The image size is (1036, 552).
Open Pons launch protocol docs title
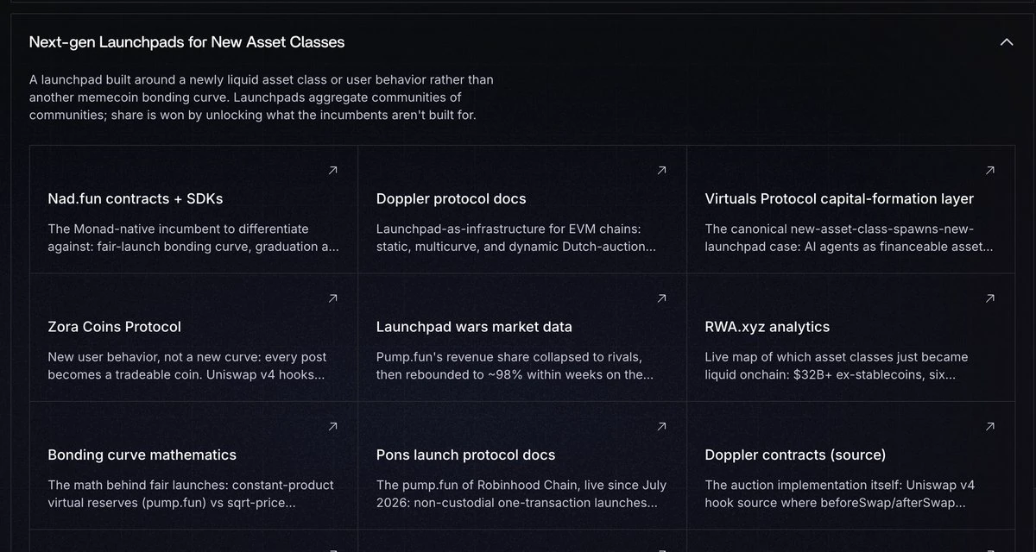click(466, 455)
